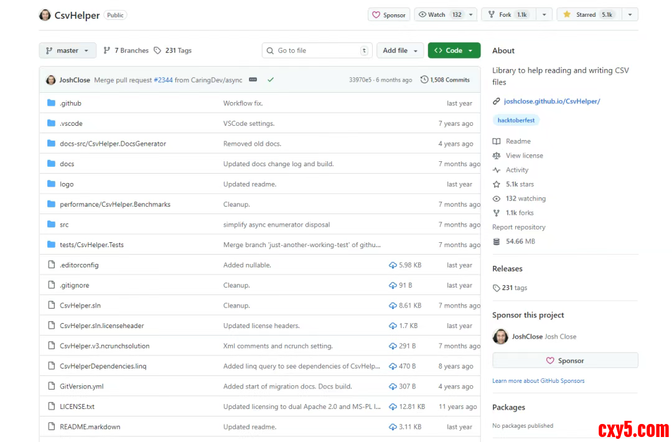The width and height of the screenshot is (672, 442).
Task: Expand the master branch dropdown
Action: pos(67,50)
